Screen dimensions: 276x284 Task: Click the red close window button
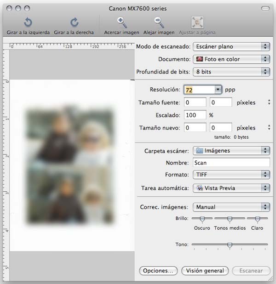[x=9, y=8]
